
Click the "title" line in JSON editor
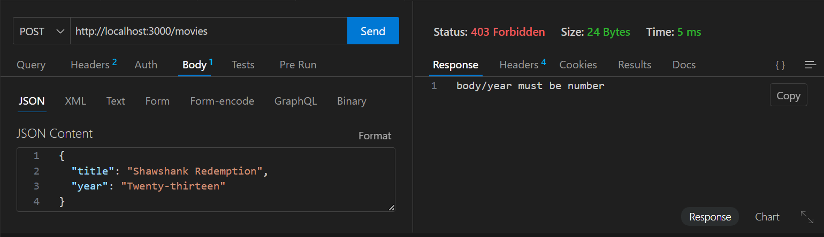(170, 171)
